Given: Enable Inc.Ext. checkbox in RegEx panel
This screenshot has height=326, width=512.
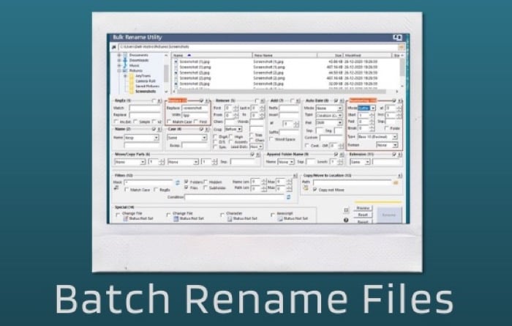Looking at the screenshot, I should click(116, 122).
